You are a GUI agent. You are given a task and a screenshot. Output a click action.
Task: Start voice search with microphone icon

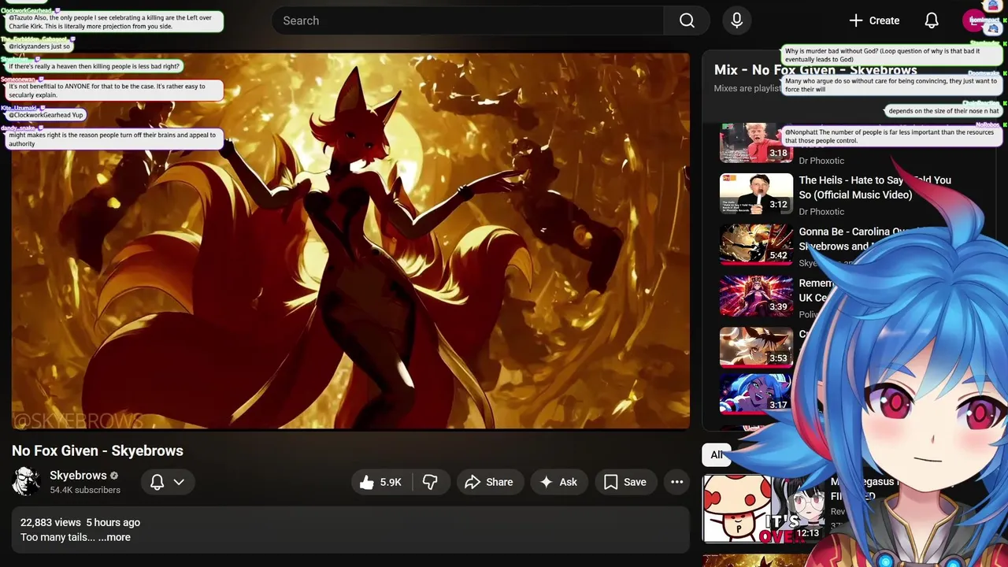tap(736, 20)
